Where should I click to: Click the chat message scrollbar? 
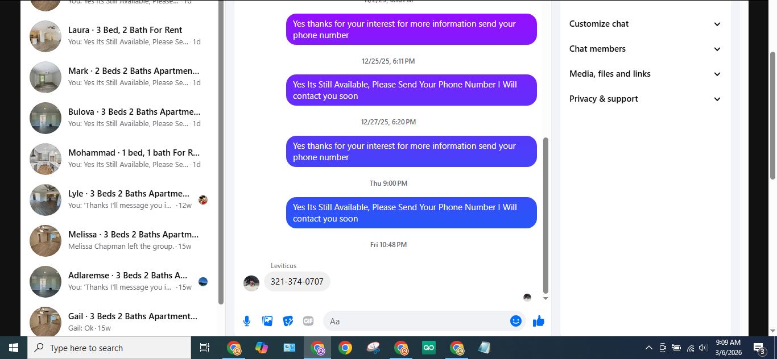click(545, 215)
